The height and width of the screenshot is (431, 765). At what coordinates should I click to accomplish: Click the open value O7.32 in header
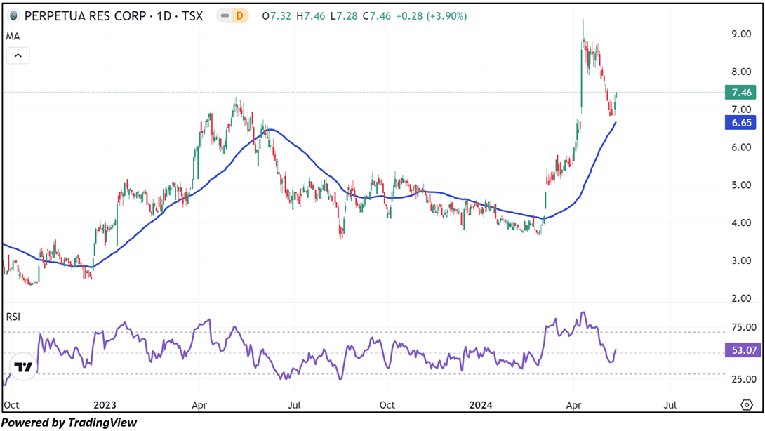(277, 16)
